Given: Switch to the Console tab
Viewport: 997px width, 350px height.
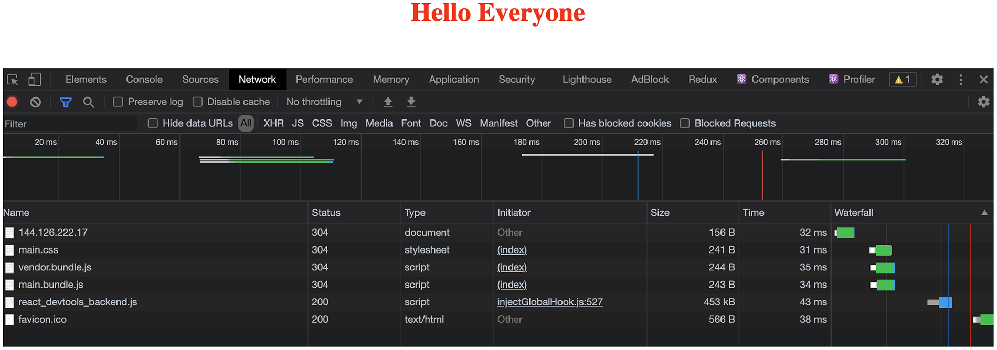Looking at the screenshot, I should pyautogui.click(x=144, y=80).
